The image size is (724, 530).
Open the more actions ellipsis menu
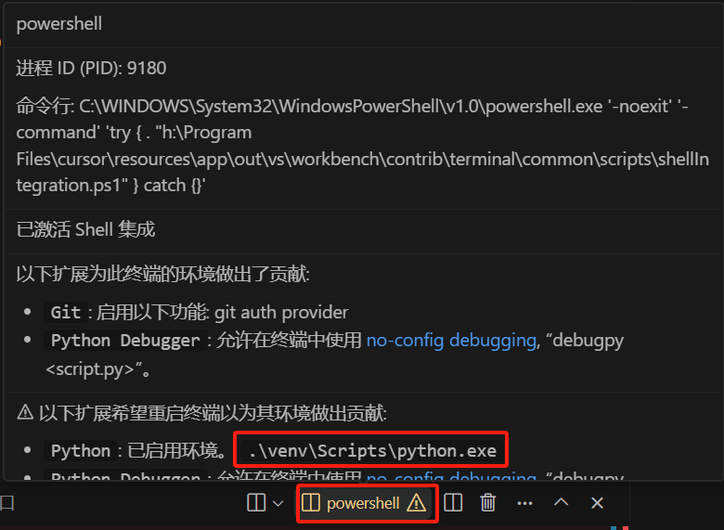pyautogui.click(x=525, y=503)
